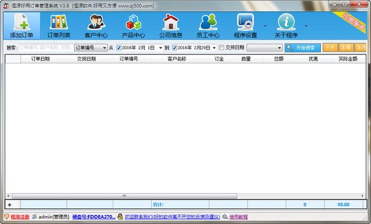Click the QQ penguin icon in status bar
371x224 pixels.
pyautogui.click(x=120, y=217)
